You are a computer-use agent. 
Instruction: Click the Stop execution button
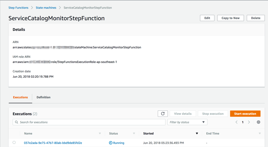coord(213,114)
